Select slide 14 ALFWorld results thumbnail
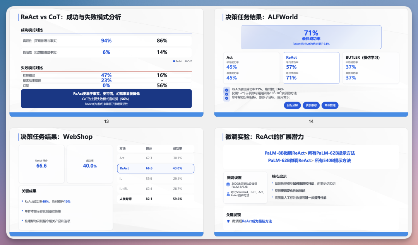 311,63
